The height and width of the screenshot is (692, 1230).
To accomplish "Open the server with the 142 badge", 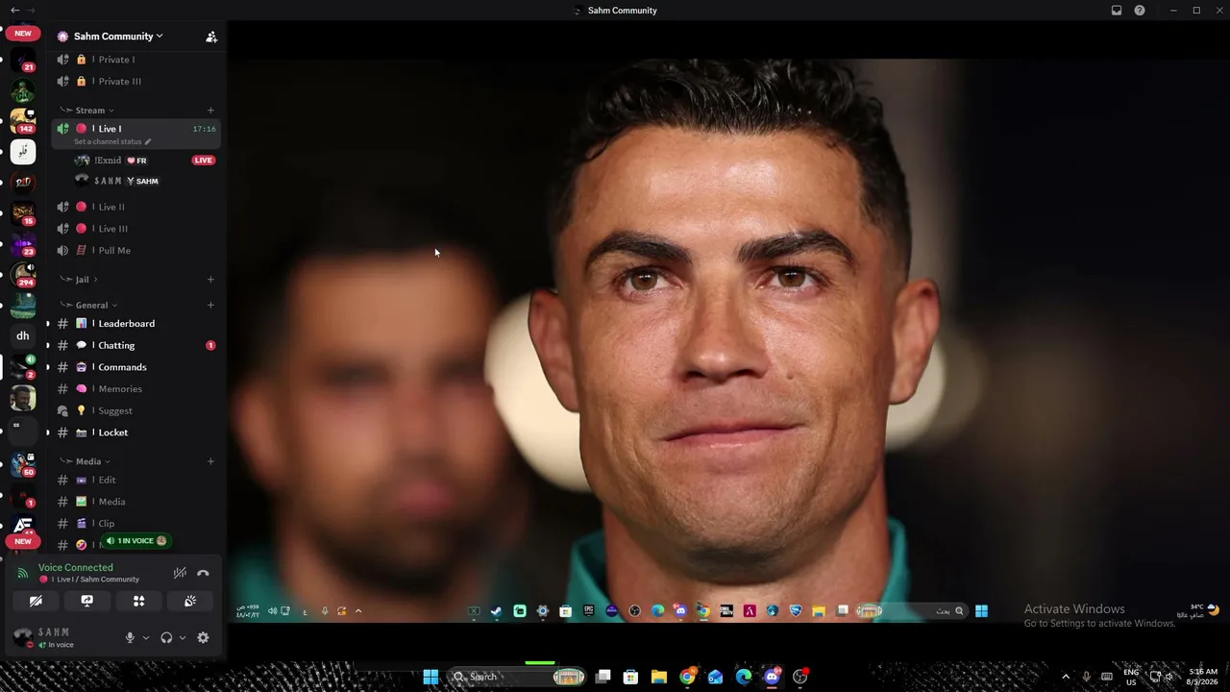I will pos(23,121).
